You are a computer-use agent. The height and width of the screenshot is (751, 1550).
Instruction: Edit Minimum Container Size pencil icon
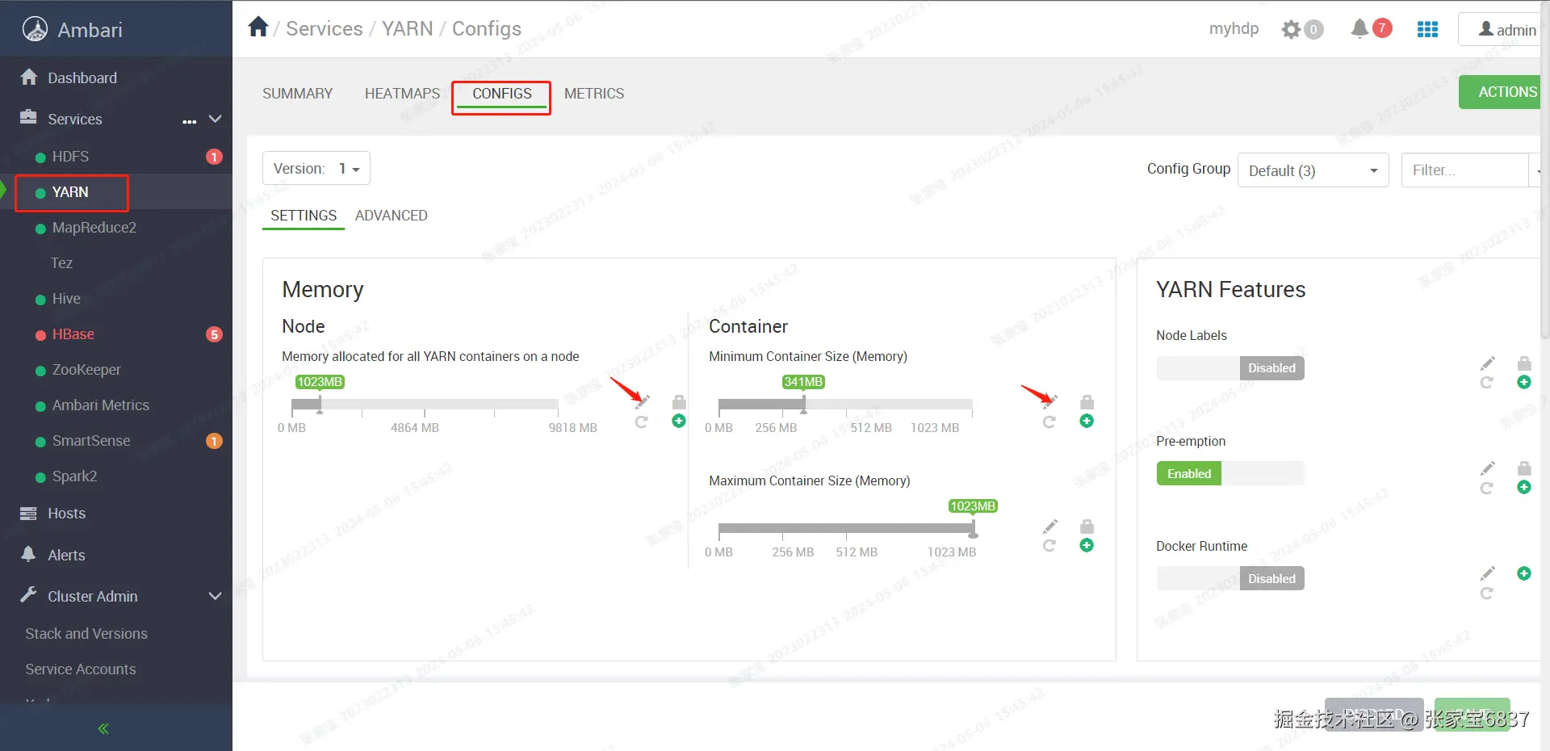coord(1049,401)
